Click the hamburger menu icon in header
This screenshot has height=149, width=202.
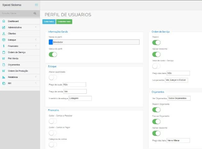point(36,5)
